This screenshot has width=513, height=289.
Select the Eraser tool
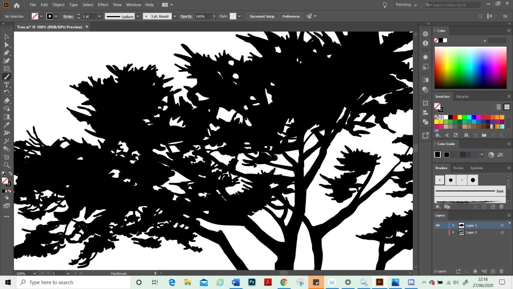pos(7,101)
